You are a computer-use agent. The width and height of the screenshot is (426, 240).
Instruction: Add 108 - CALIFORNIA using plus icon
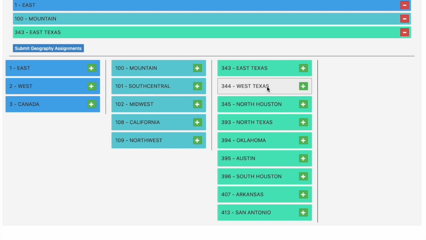coord(197,122)
